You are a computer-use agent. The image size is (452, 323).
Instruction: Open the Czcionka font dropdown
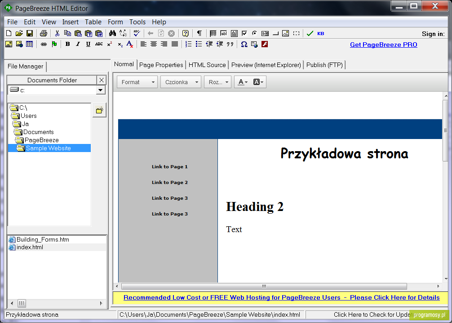pos(181,82)
